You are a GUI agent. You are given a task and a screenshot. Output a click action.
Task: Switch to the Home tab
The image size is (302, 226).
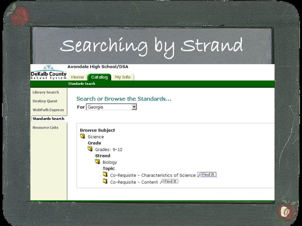click(x=78, y=77)
